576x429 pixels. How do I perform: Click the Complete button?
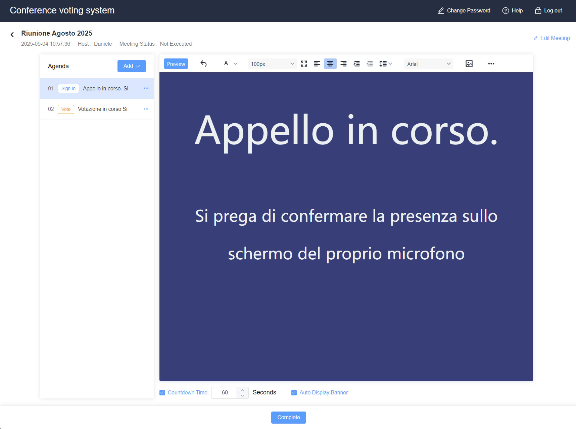tap(288, 417)
